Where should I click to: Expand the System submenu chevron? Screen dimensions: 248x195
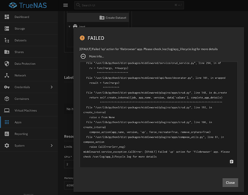click(x=52, y=145)
